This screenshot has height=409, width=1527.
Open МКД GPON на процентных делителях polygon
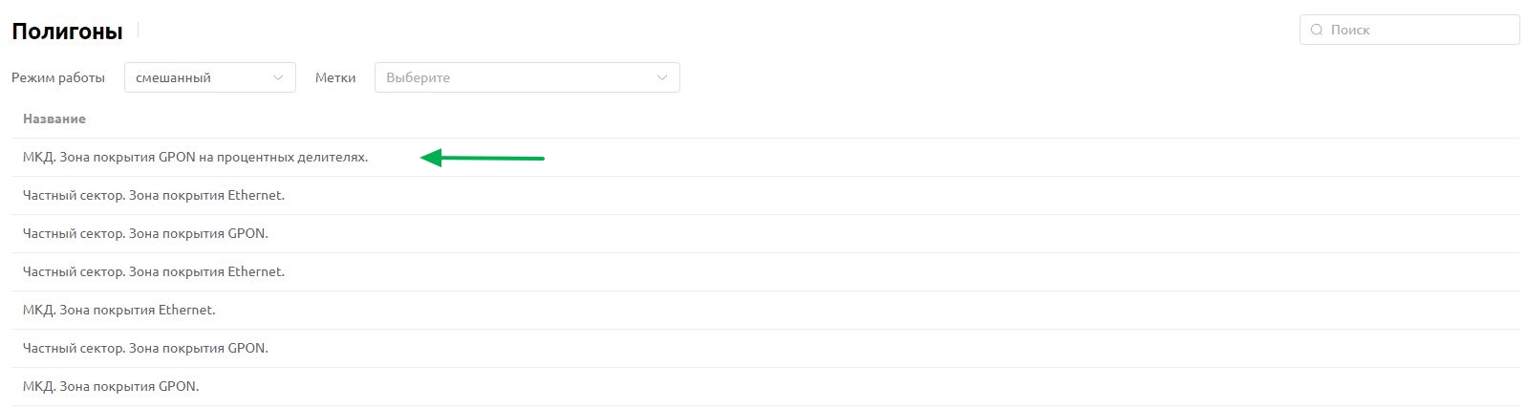[764, 157]
